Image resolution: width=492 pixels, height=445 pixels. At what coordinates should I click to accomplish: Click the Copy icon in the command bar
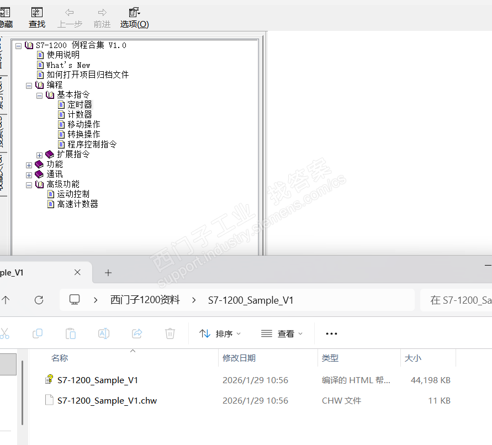click(x=38, y=333)
